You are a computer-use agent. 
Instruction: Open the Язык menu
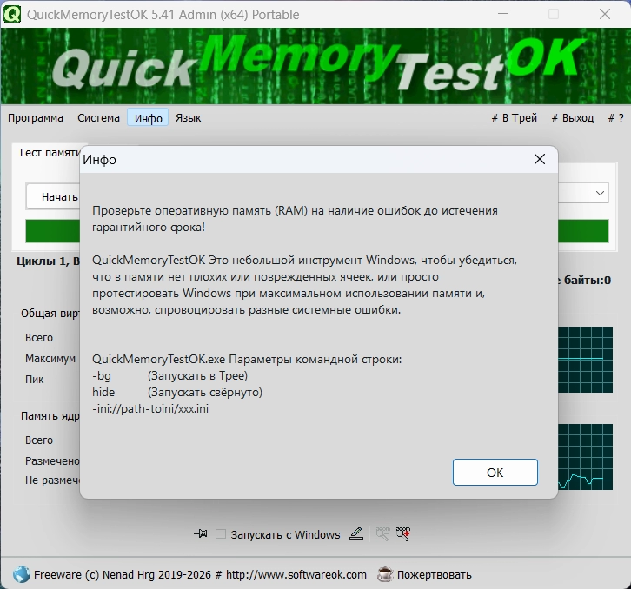coord(188,118)
